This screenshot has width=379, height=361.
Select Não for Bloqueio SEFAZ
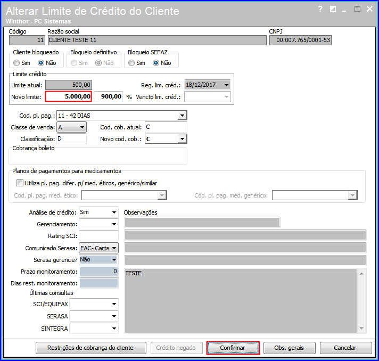click(156, 63)
